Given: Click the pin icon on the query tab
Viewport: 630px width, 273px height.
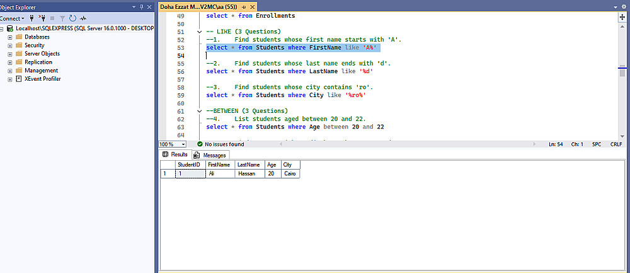Looking at the screenshot, I should [x=244, y=7].
